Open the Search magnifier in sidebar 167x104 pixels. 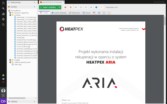[3, 24]
